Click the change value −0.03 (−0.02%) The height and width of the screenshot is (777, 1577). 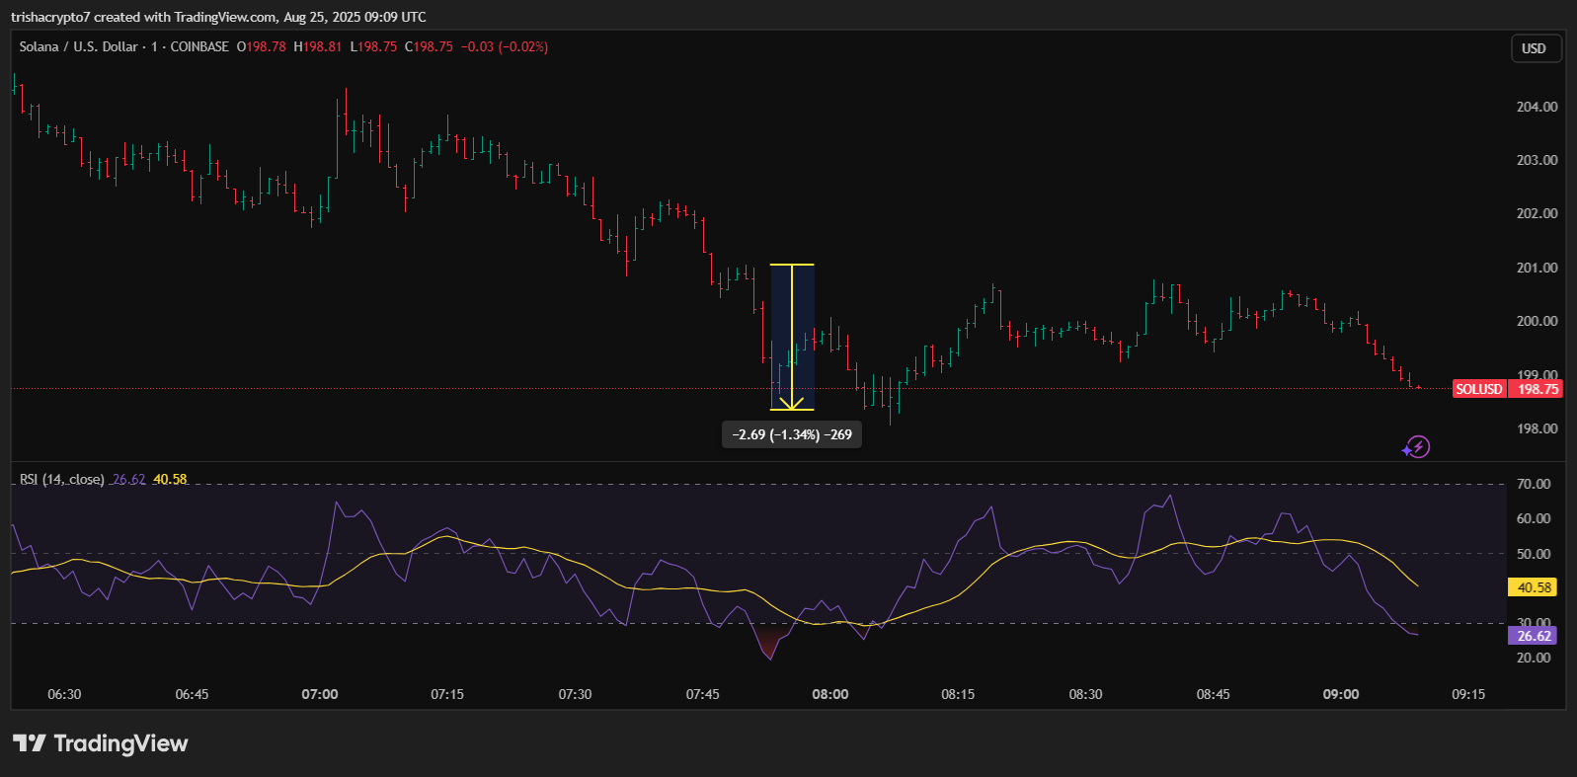(505, 46)
